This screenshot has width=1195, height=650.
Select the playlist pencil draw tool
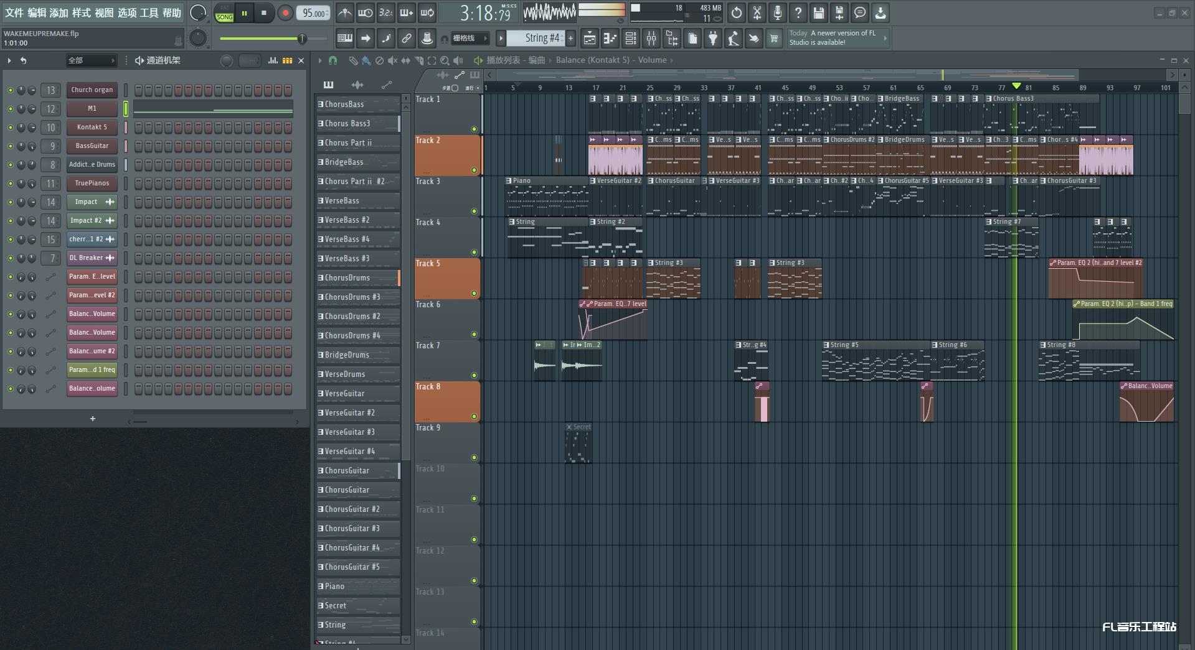pyautogui.click(x=353, y=60)
